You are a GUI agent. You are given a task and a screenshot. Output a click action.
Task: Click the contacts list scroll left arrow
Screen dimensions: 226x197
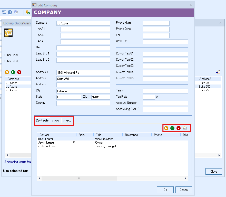pos(39,179)
